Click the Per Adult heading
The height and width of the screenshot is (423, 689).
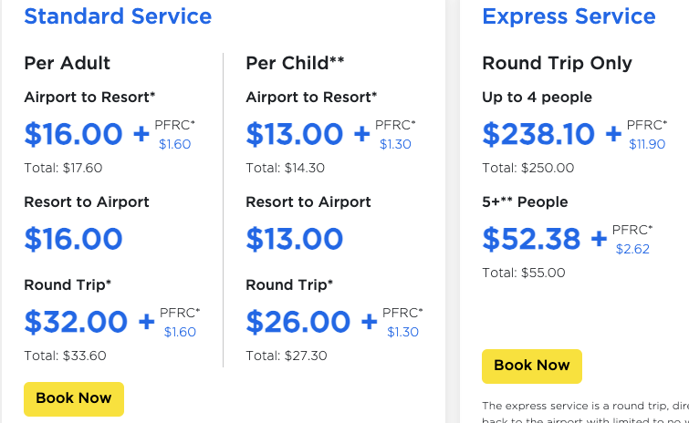click(x=68, y=63)
